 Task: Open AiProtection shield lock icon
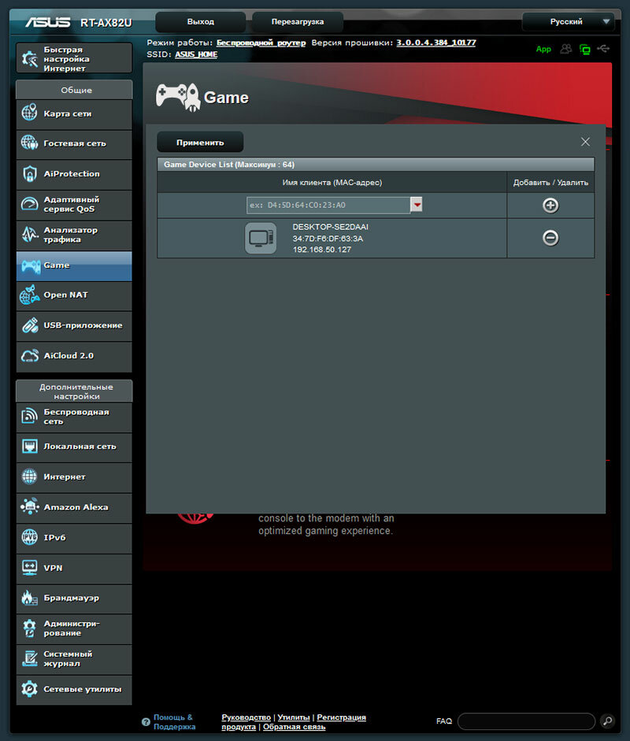click(x=29, y=173)
